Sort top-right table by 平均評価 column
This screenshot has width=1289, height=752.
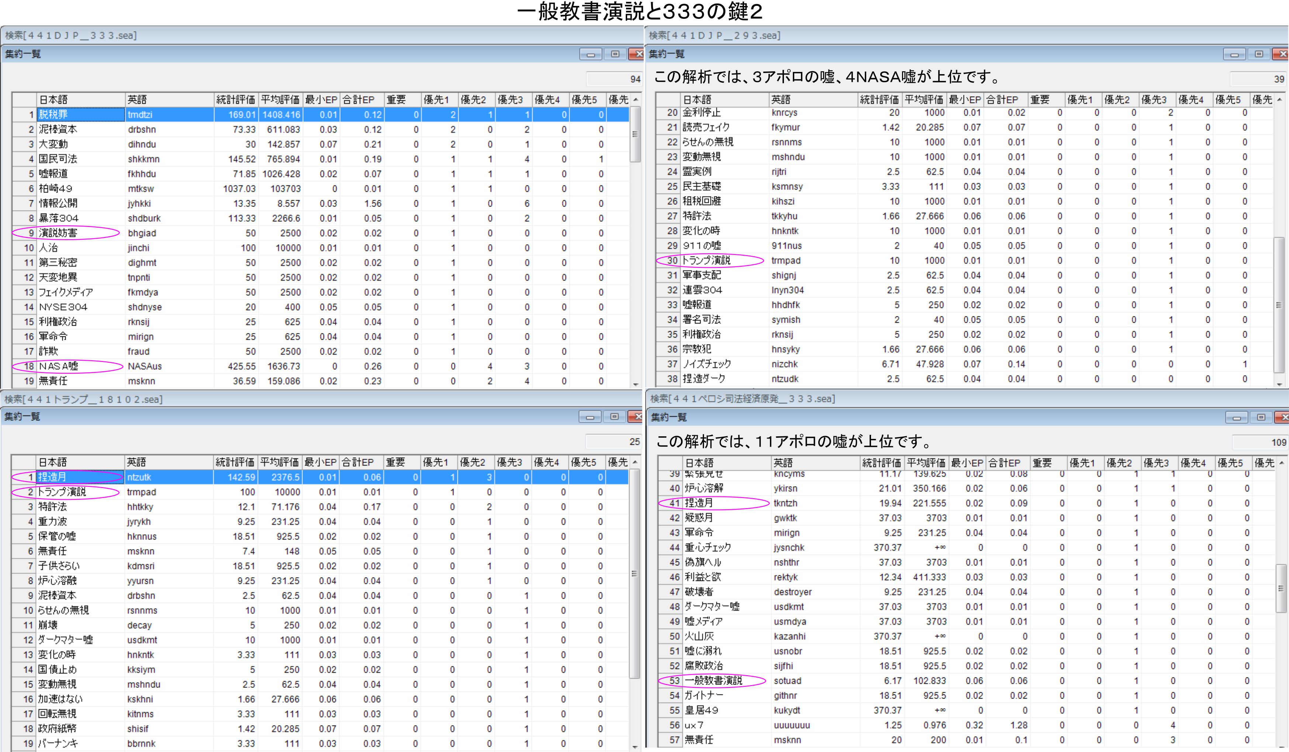click(924, 100)
